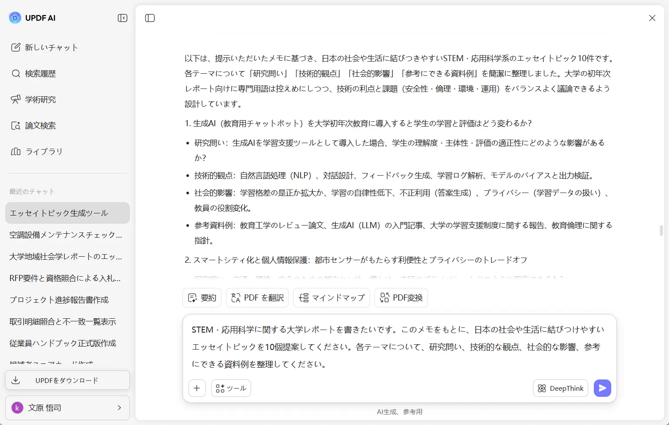Select the エッセイトピック生成ツール chat
Viewport: 669px width, 425px height.
point(67,213)
